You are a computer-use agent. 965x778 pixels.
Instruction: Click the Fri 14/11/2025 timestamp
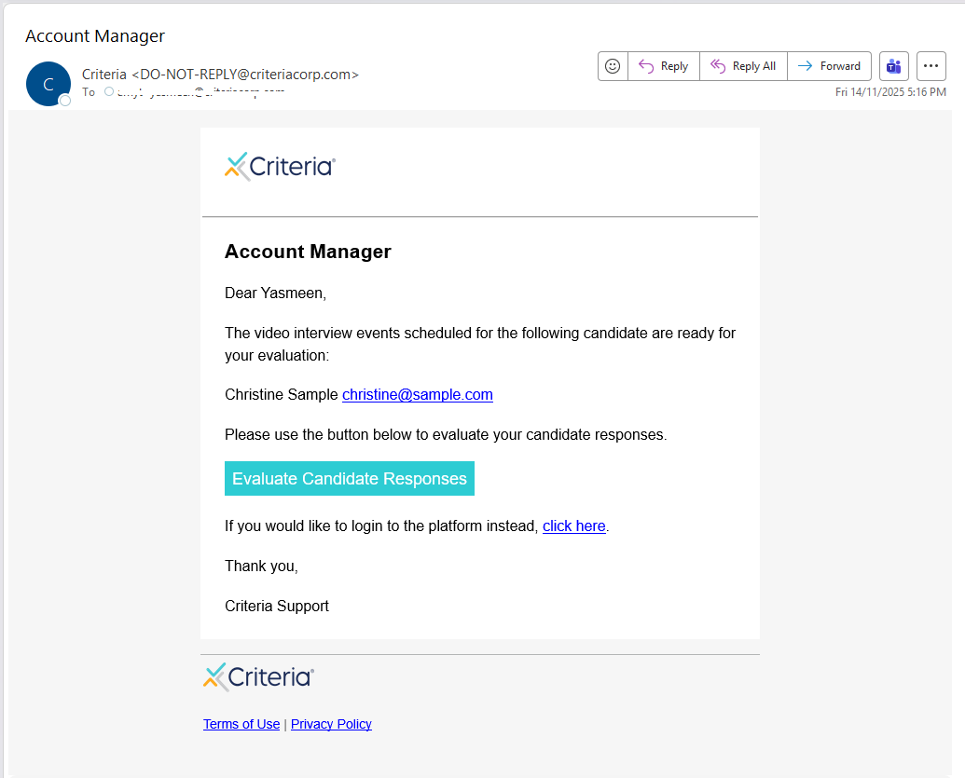click(x=890, y=92)
